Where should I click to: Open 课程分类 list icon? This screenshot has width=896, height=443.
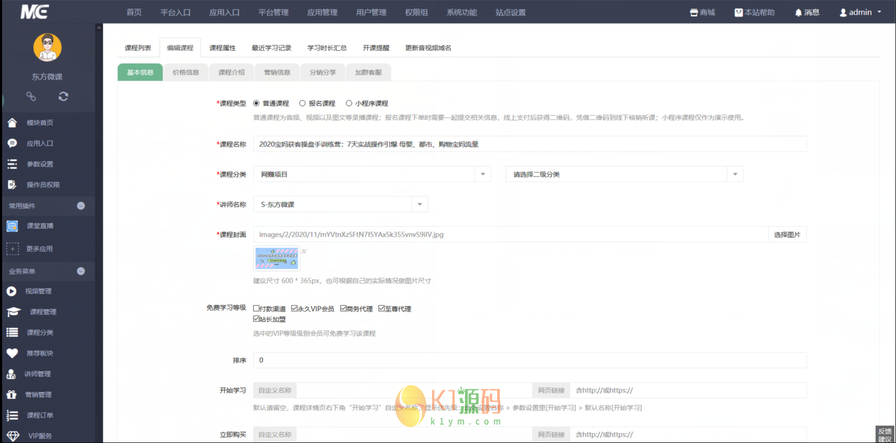pos(12,333)
